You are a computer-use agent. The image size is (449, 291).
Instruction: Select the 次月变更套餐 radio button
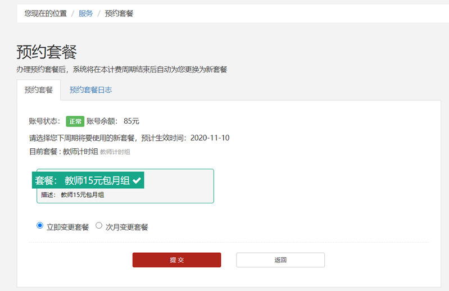(x=99, y=226)
